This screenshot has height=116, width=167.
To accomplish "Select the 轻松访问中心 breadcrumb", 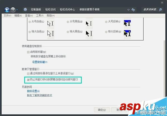I will [x=67, y=9].
